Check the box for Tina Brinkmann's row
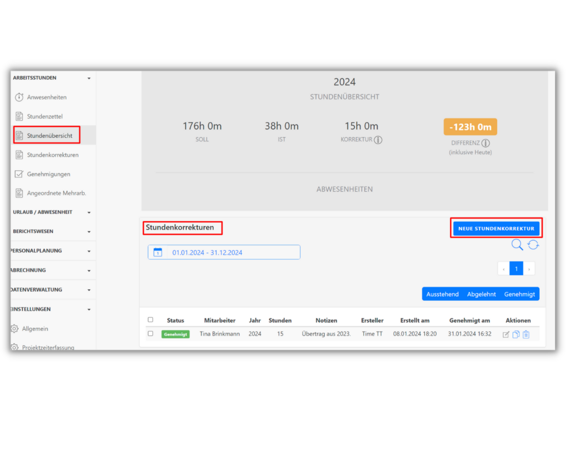 pos(151,334)
